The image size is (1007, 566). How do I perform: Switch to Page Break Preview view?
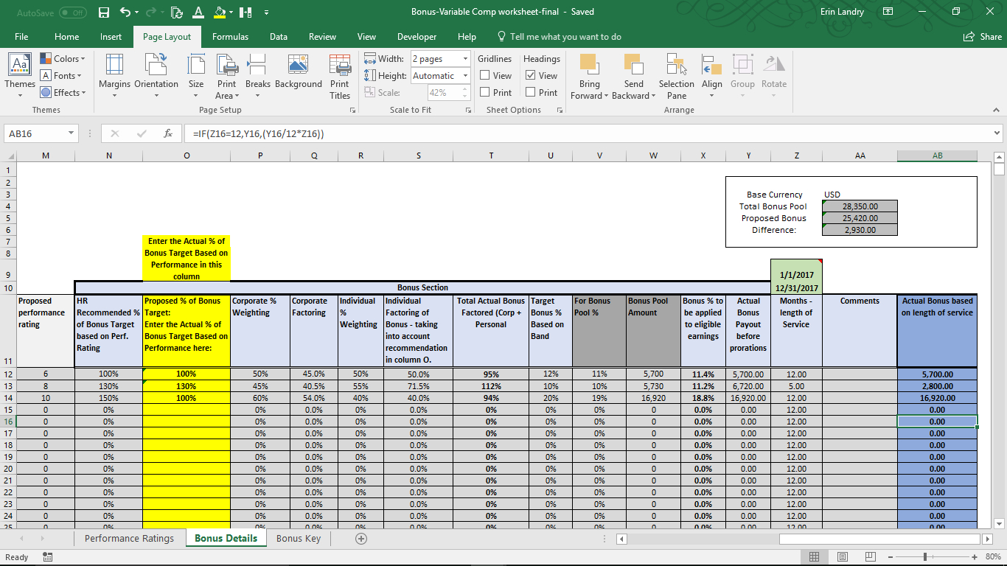[x=870, y=556]
